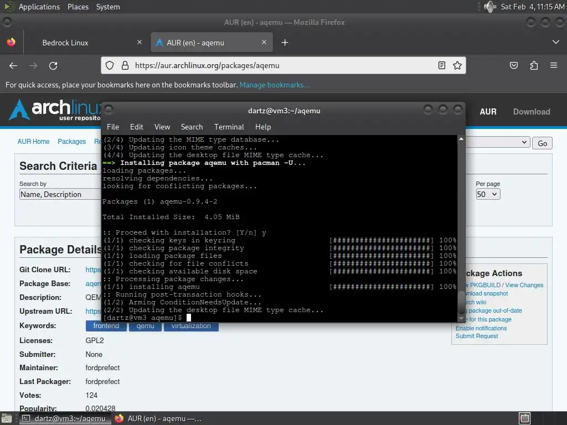The height and width of the screenshot is (425, 567).
Task: Open Firefox hamburger application menu
Action: click(553, 65)
